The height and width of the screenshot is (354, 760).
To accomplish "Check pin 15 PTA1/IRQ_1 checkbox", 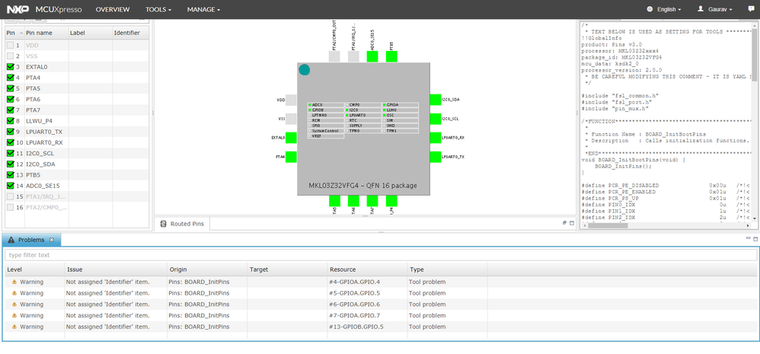I will click(10, 196).
